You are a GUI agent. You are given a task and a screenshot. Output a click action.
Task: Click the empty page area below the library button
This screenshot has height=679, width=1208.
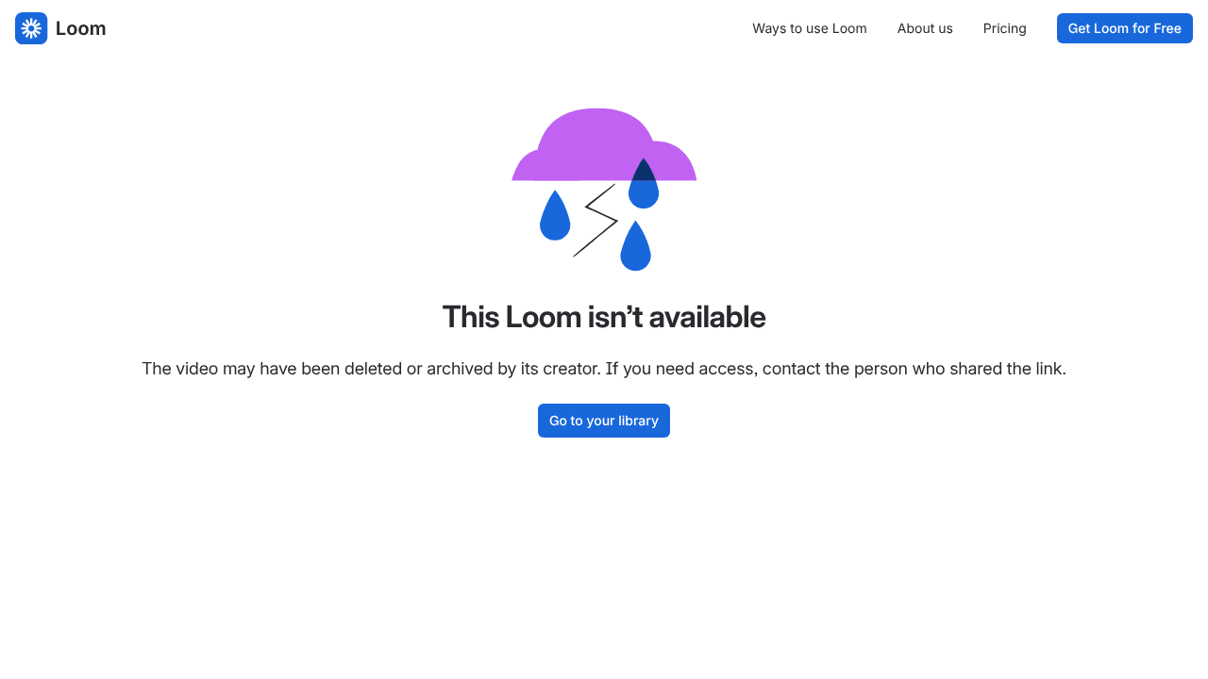604,556
